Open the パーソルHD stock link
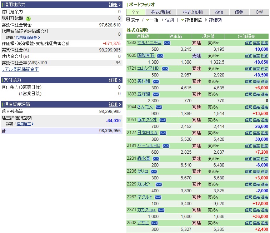The height and width of the screenshot is (233, 270). (149, 145)
